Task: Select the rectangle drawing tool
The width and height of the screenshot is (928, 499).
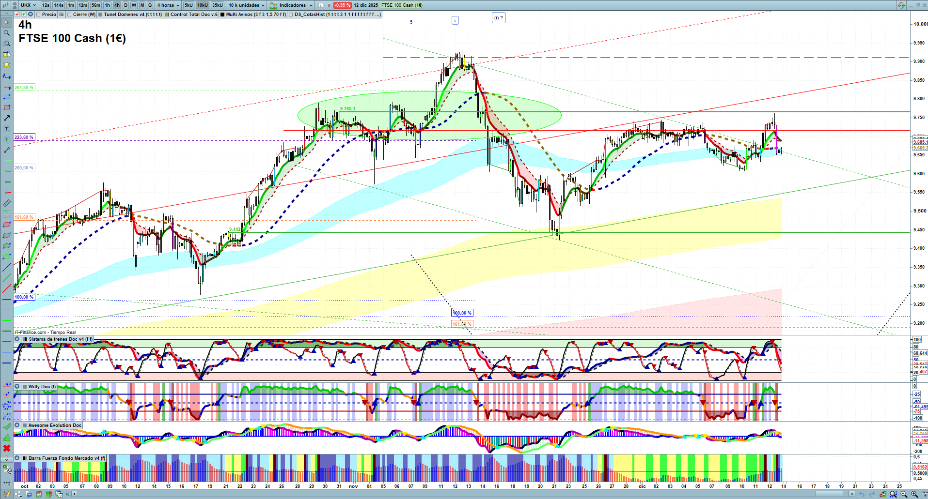Action: tap(7, 107)
